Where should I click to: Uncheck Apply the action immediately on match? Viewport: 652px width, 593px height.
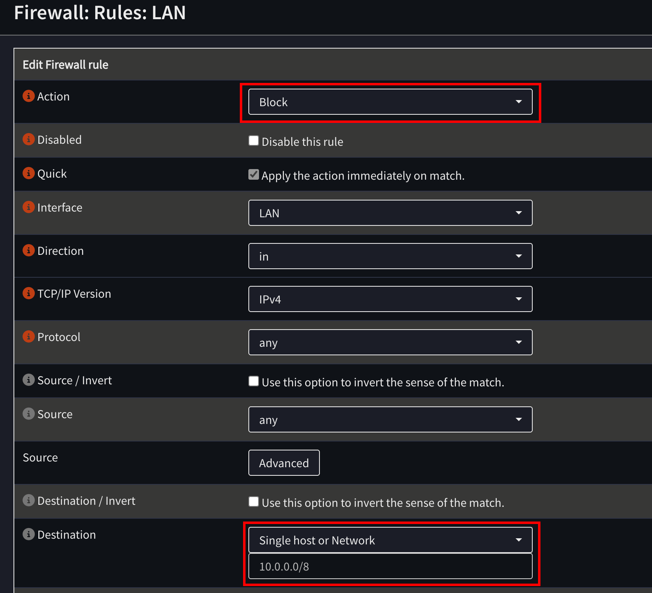(x=254, y=175)
